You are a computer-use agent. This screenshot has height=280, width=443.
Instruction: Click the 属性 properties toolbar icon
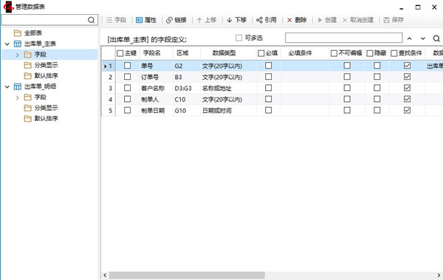coord(139,20)
